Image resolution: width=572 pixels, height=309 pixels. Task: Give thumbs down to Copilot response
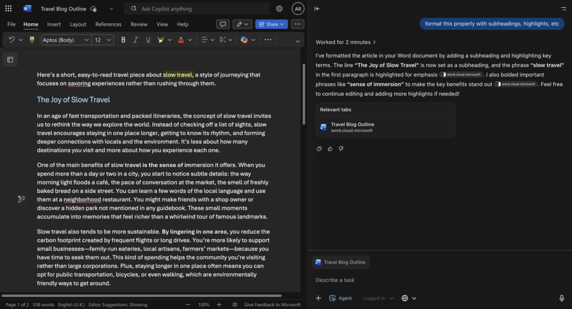[341, 148]
